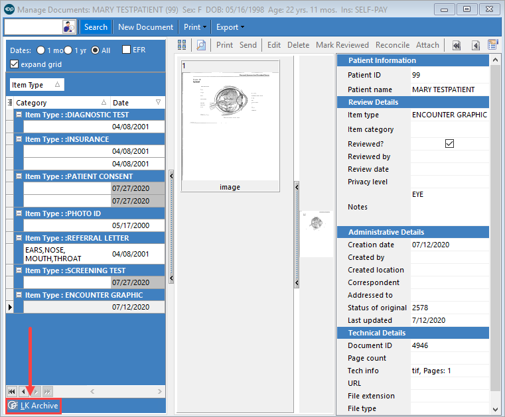Collapse the REFERRAL LETTER item type group

19,237
